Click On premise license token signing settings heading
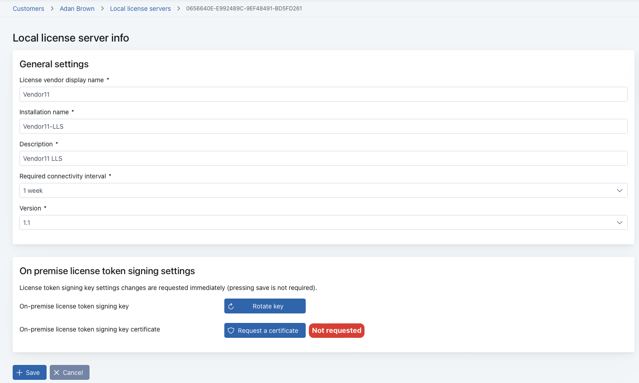The image size is (639, 383). click(x=107, y=271)
